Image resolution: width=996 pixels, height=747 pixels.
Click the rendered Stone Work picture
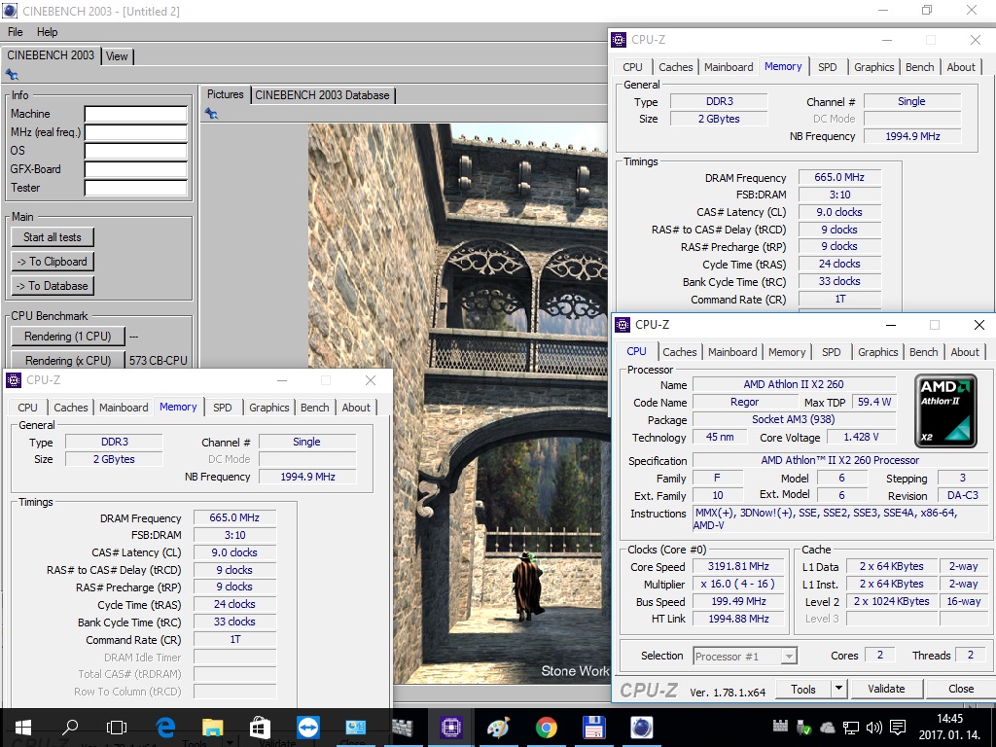pyautogui.click(x=457, y=404)
